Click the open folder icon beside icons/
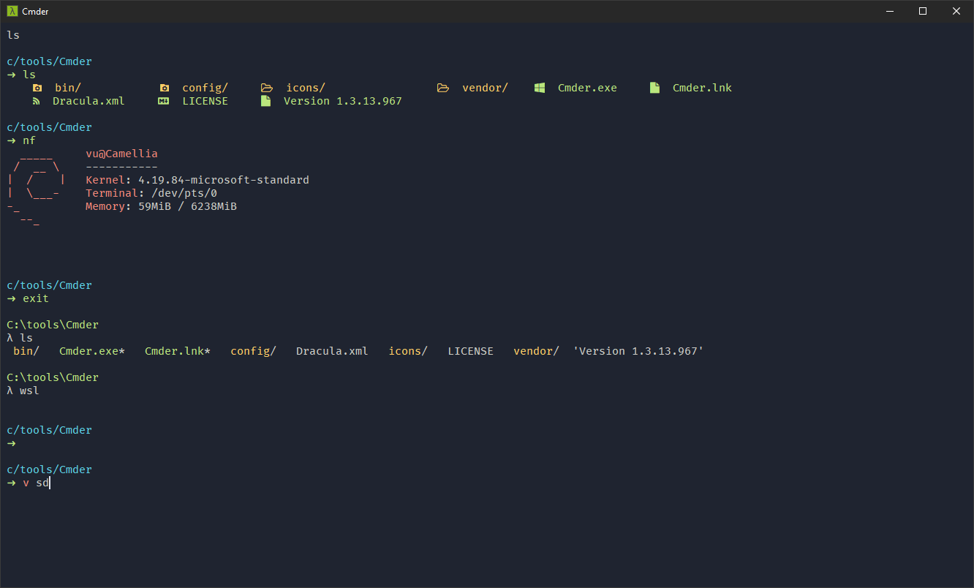This screenshot has width=974, height=588. 267,88
